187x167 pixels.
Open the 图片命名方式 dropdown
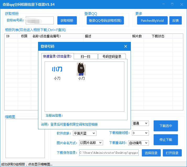tap(91, 143)
